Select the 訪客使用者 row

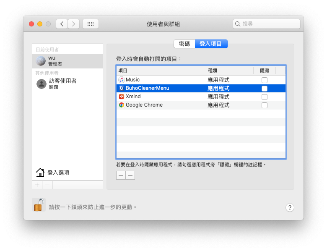click(x=67, y=84)
